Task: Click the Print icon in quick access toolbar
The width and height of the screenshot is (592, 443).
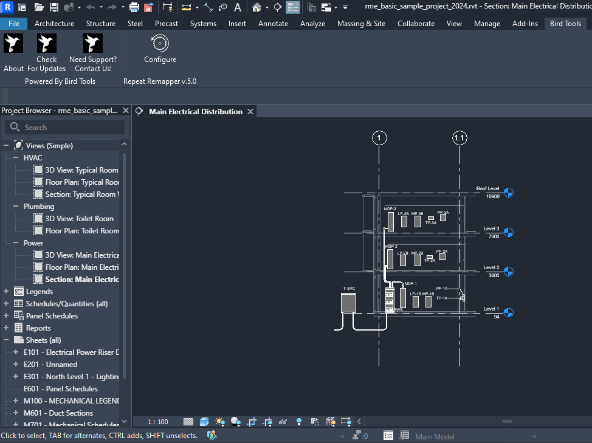Action: pyautogui.click(x=134, y=7)
